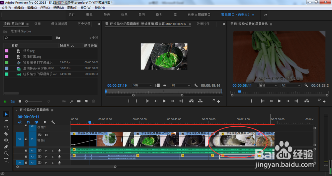Click Lift button in Program monitor
Image resolution: width=332 pixels, height=176 pixels.
306,101
